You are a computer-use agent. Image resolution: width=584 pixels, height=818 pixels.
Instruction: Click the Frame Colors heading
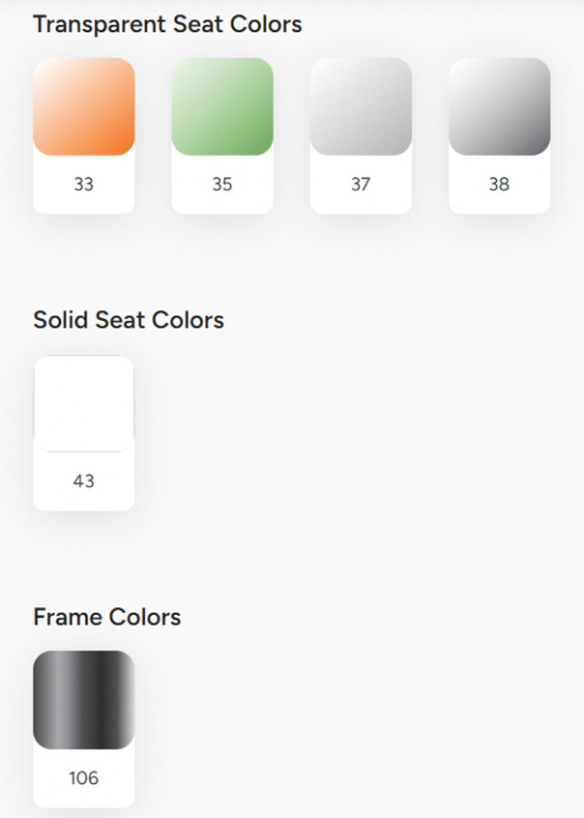pyautogui.click(x=107, y=617)
